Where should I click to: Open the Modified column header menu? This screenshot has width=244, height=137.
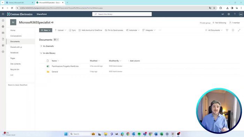tap(94, 61)
